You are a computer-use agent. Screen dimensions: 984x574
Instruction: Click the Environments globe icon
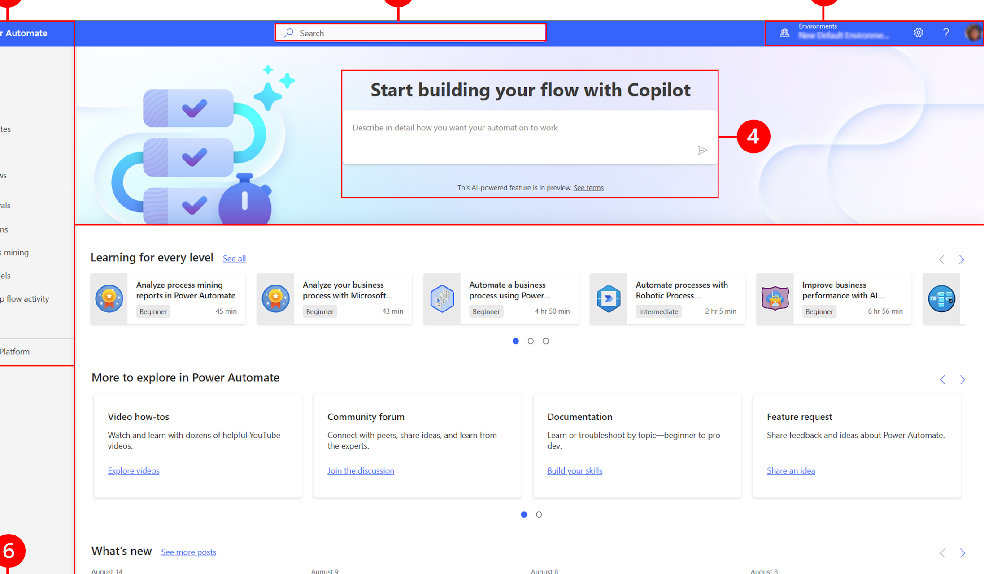[x=784, y=33]
